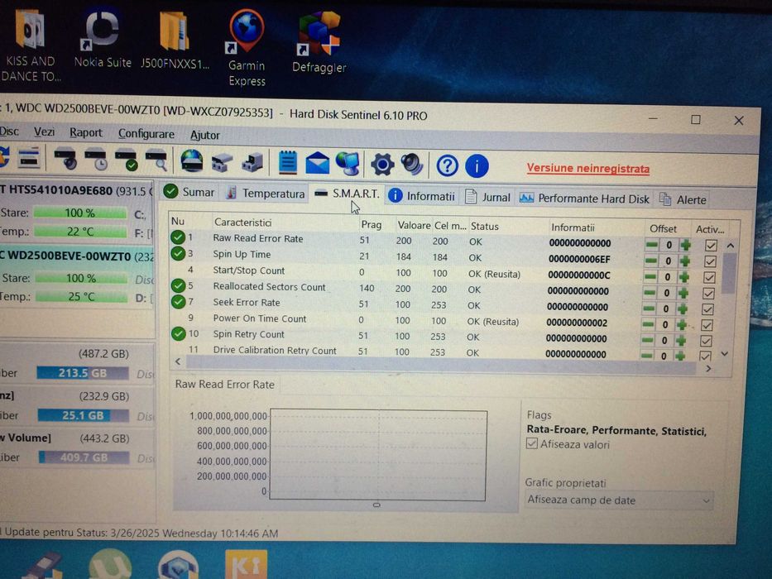This screenshot has height=579, width=772.
Task: Switch to the Jurnal tab
Action: pos(488,197)
